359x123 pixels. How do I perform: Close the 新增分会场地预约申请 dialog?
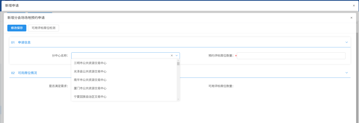[351, 18]
